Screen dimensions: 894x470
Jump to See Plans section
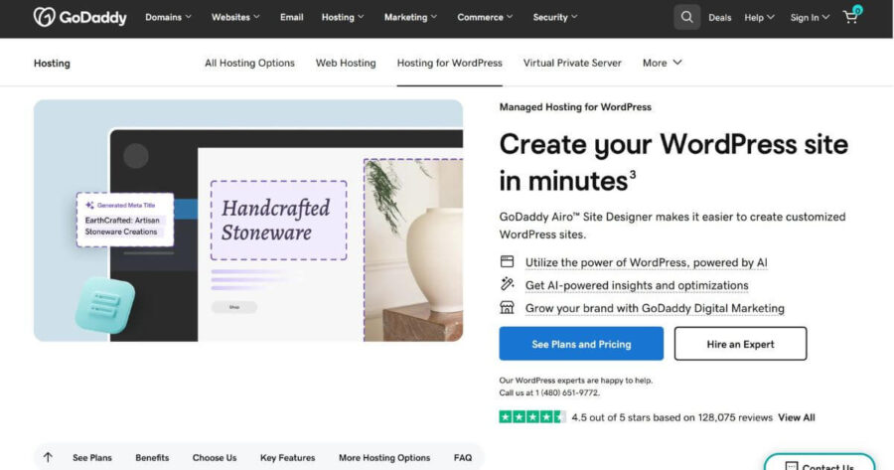[x=92, y=457]
